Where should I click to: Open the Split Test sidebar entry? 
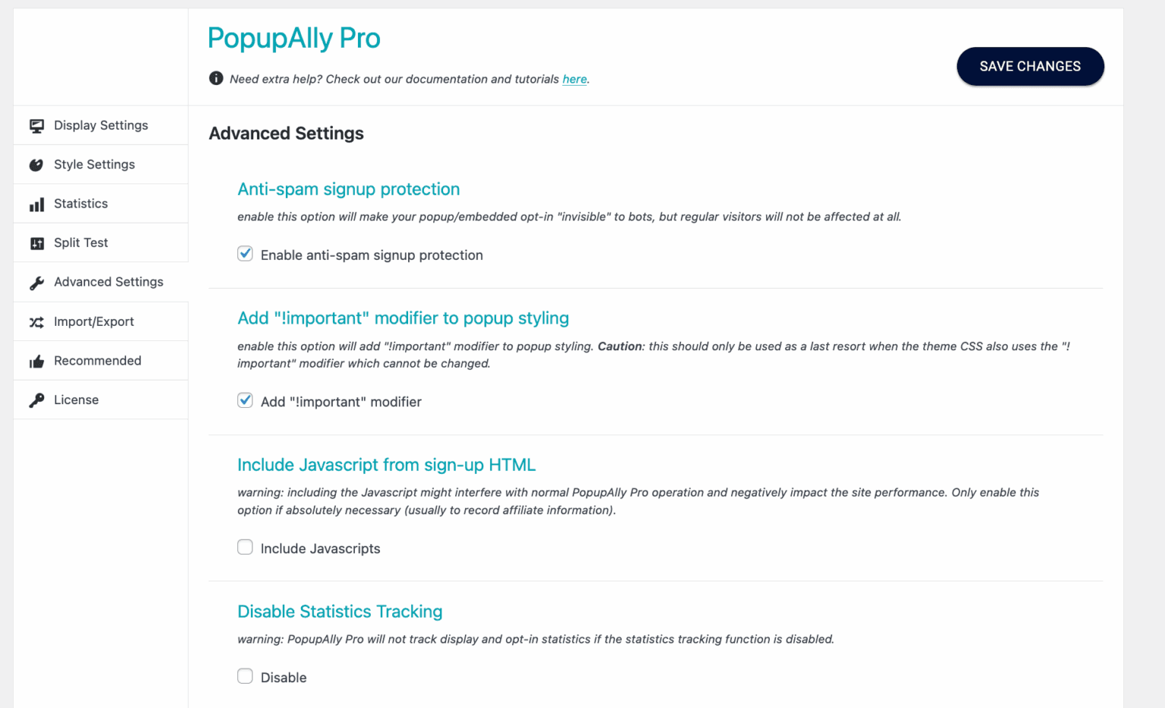[80, 243]
